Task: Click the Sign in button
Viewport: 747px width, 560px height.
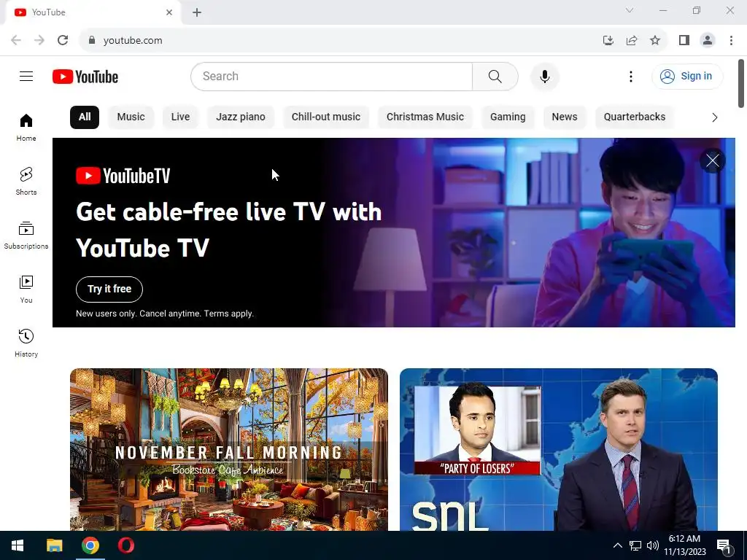Action: click(687, 76)
